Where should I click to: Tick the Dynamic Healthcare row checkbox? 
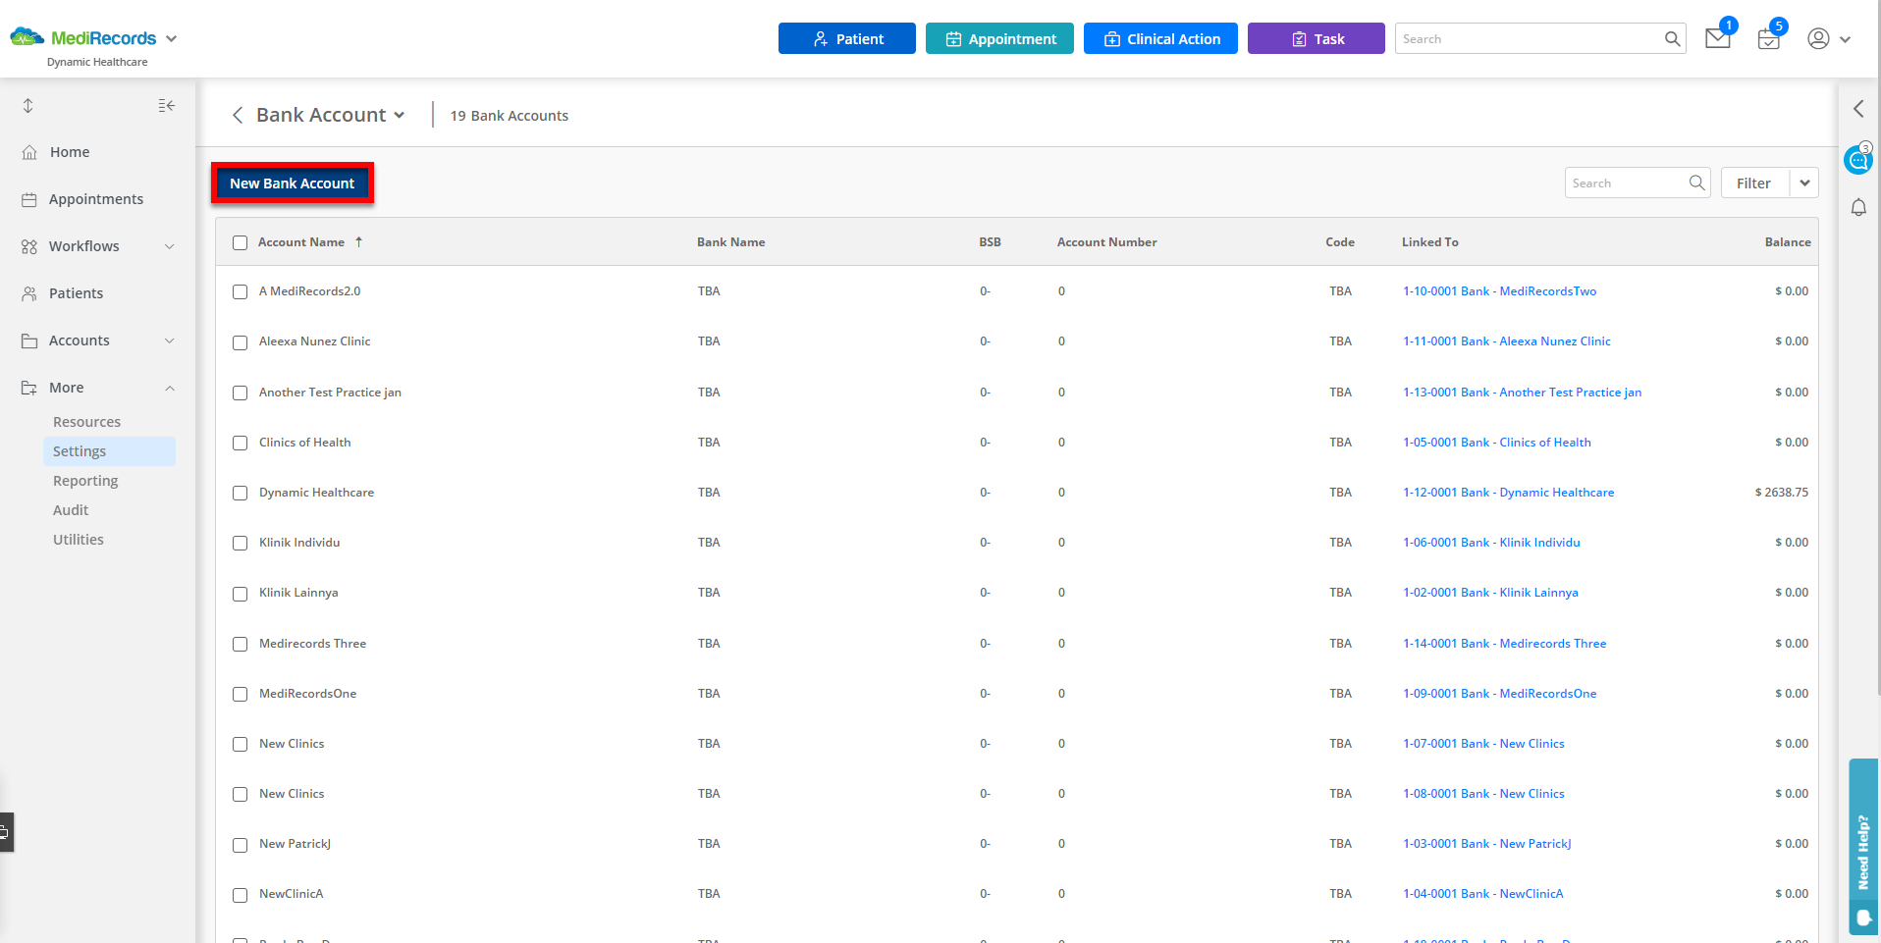[x=240, y=493]
